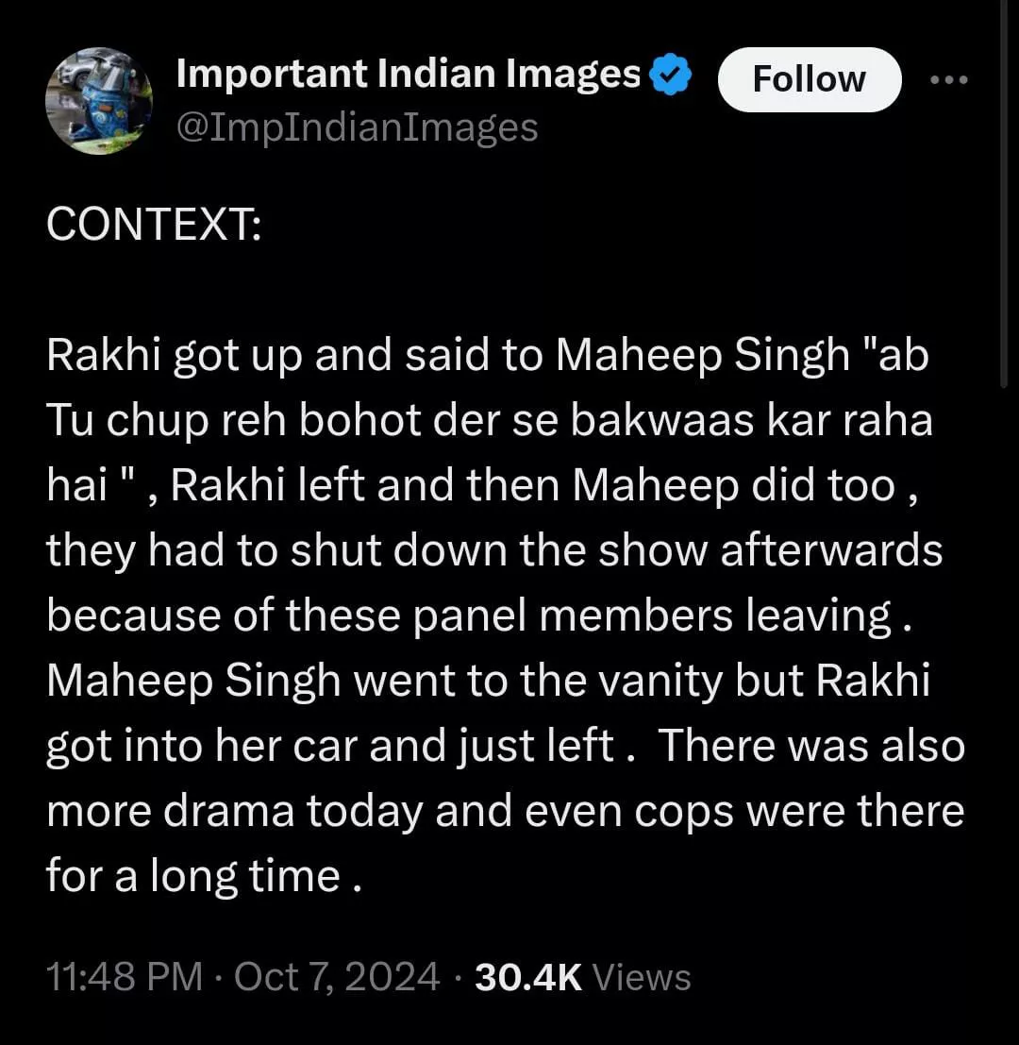Click the line "because of these panel members"
The image size is (1019, 1045).
pyautogui.click(x=479, y=616)
